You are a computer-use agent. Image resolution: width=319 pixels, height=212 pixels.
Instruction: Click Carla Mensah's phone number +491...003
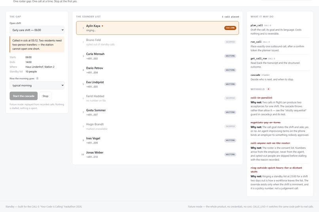point(92,59)
